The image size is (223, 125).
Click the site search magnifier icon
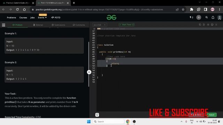pyautogui.click(x=207, y=17)
